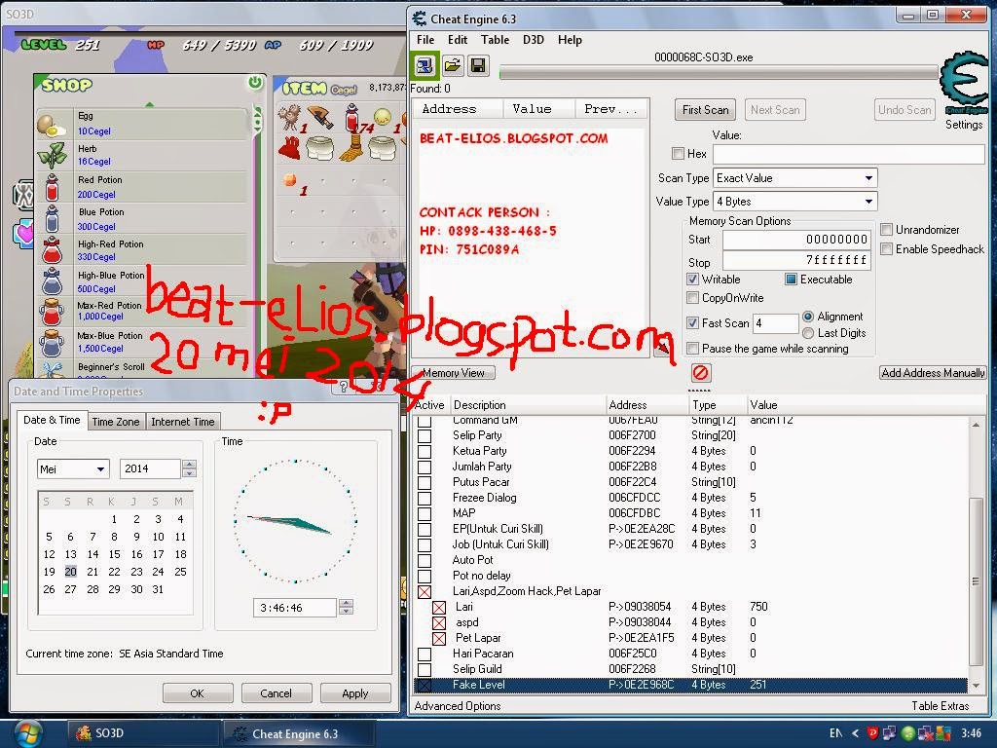Switch to the Time Zone tab
Screen dimensions: 997x748
point(116,422)
